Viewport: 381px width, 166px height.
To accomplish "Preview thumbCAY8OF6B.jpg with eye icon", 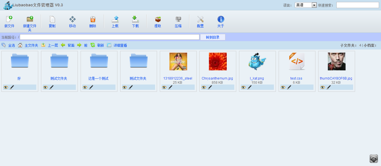I will tap(323, 87).
